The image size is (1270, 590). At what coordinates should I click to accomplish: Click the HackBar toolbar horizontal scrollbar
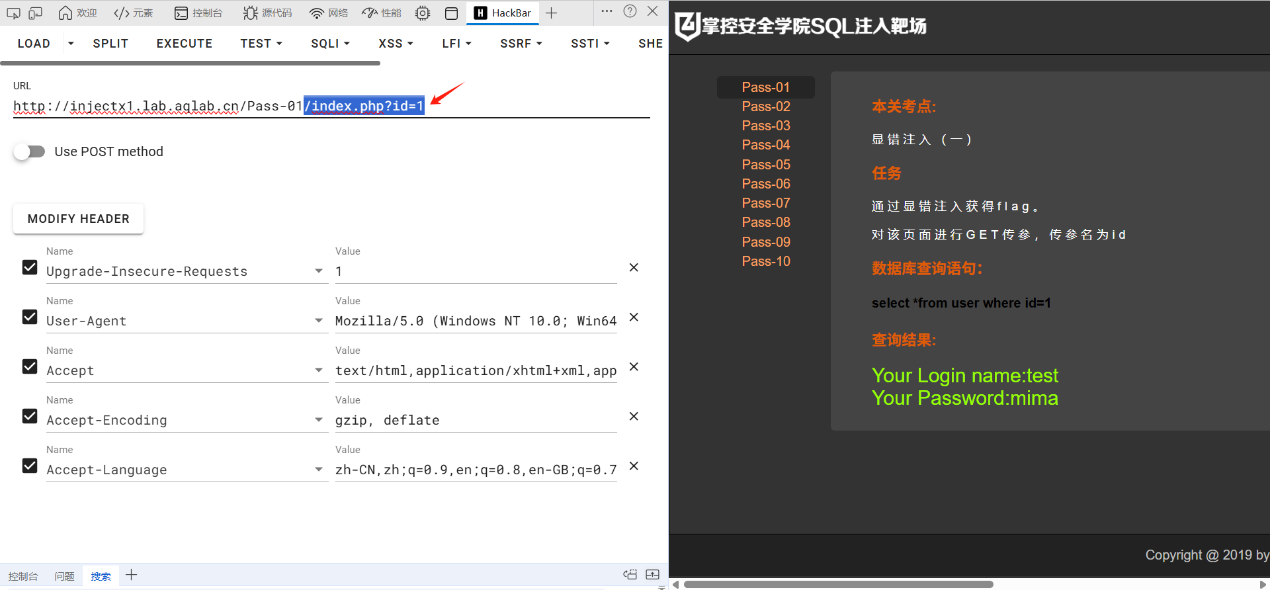pos(190,63)
